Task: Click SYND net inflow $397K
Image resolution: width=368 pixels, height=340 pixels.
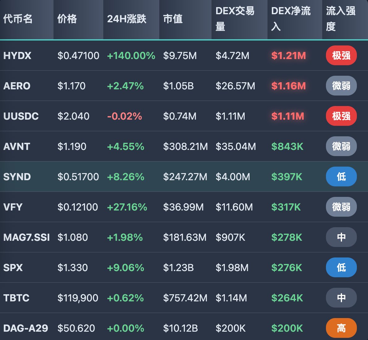Action: click(287, 177)
